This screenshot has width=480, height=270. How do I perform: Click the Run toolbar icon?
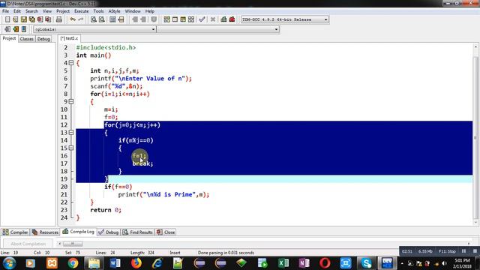(x=175, y=19)
